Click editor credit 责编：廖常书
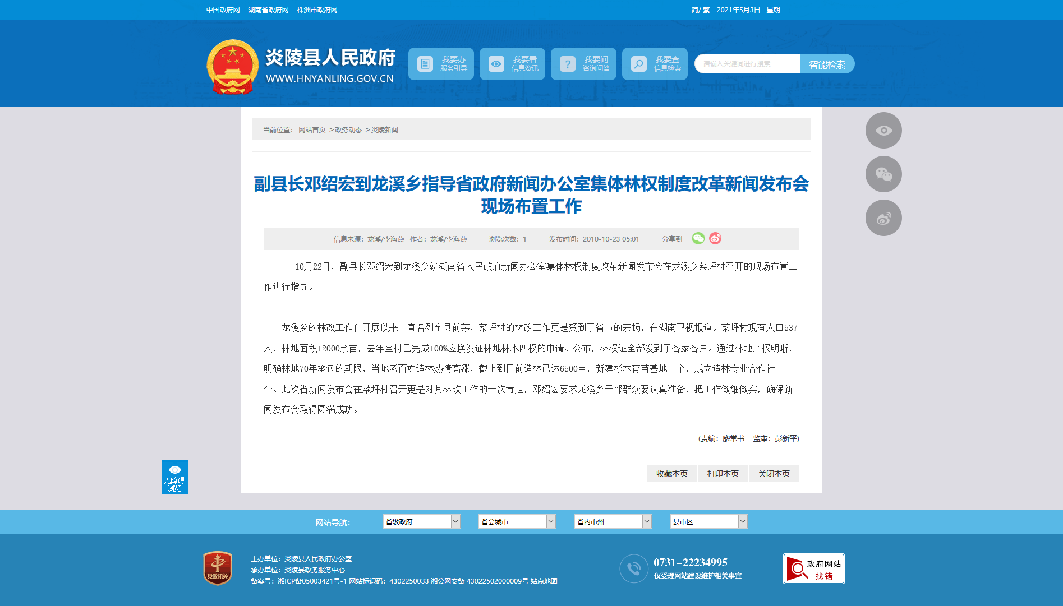Image resolution: width=1063 pixels, height=606 pixels. [x=722, y=438]
